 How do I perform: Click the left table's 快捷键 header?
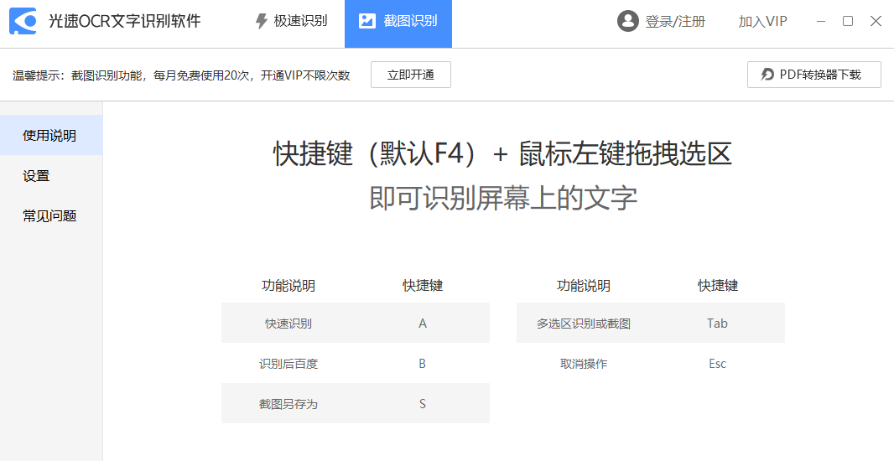423,285
